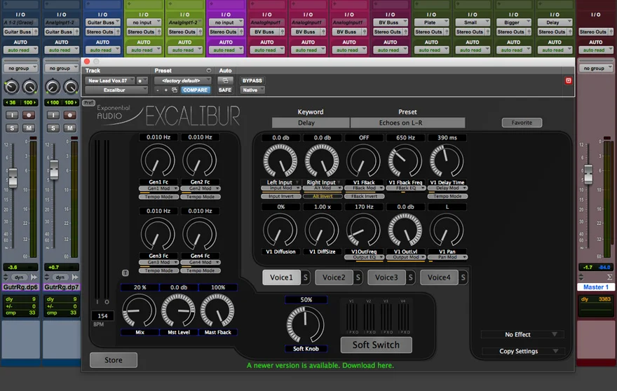Click the Mst Level knob
617x391 pixels.
tap(178, 310)
